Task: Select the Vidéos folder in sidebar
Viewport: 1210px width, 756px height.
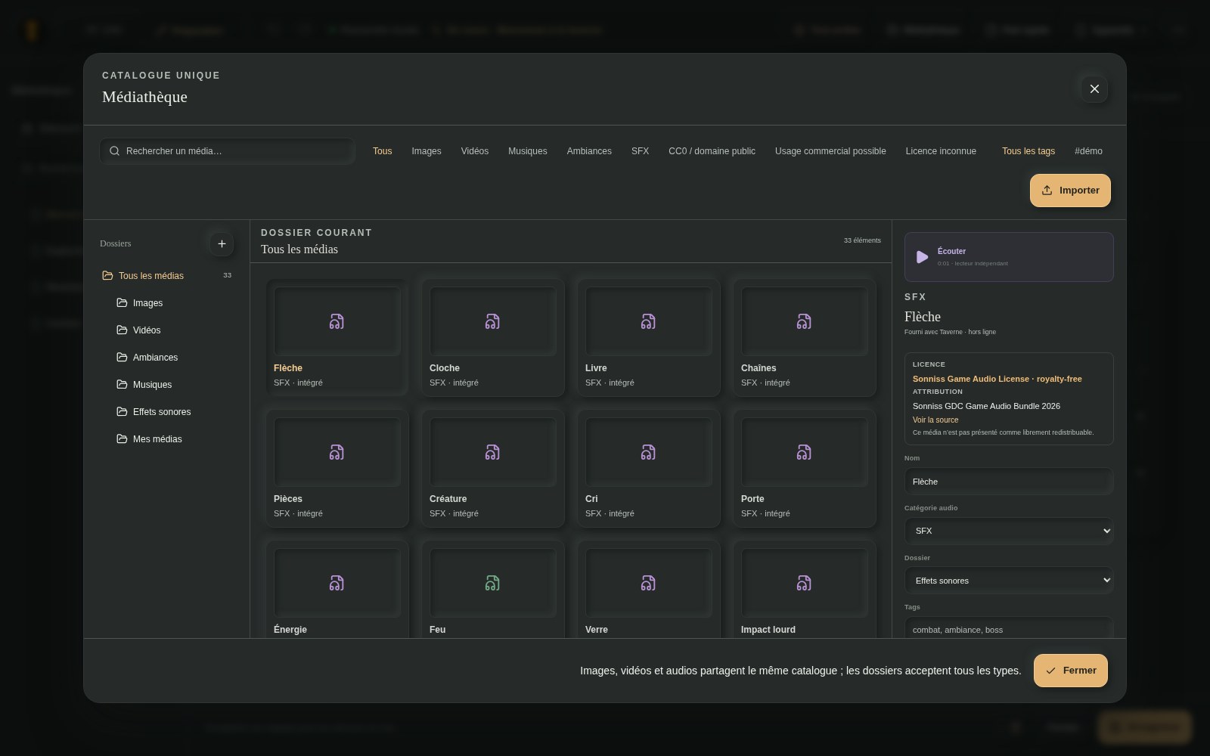Action: click(x=174, y=330)
